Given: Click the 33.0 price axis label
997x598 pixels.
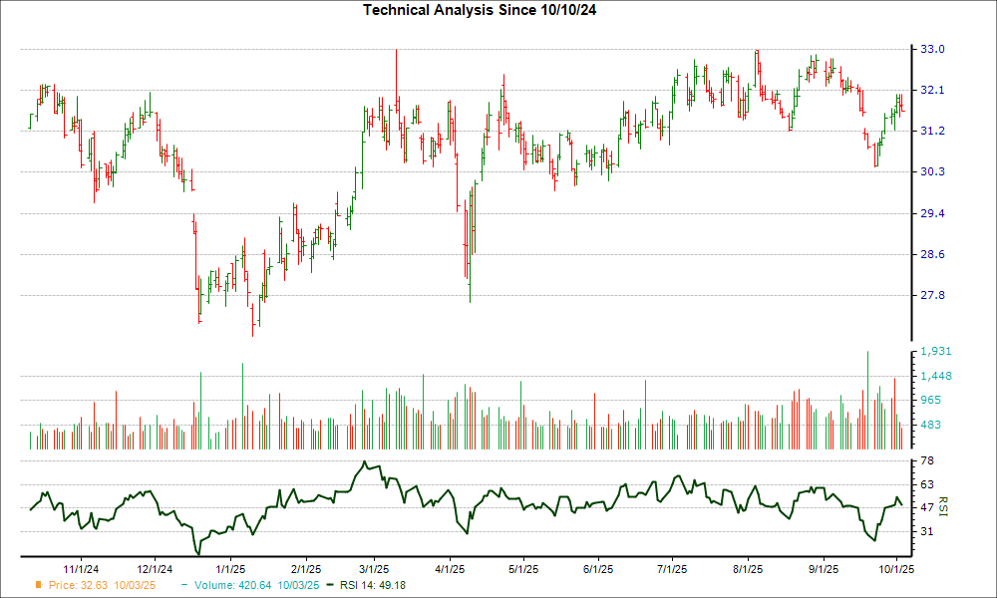Looking at the screenshot, I should click(930, 49).
